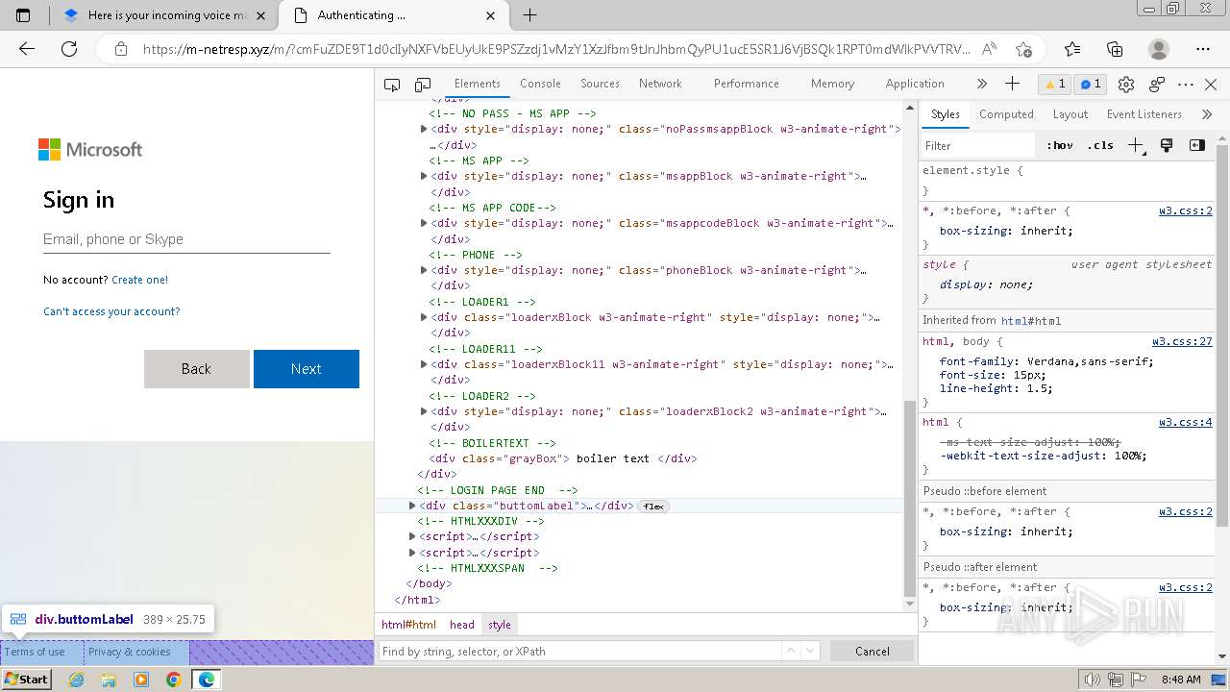Image resolution: width=1230 pixels, height=692 pixels.
Task: Switch to the Console tab
Action: pyautogui.click(x=540, y=84)
